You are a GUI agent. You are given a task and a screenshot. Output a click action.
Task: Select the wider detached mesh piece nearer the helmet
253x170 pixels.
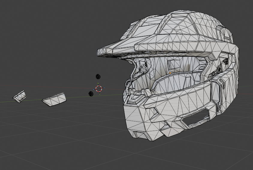[x=54, y=99]
